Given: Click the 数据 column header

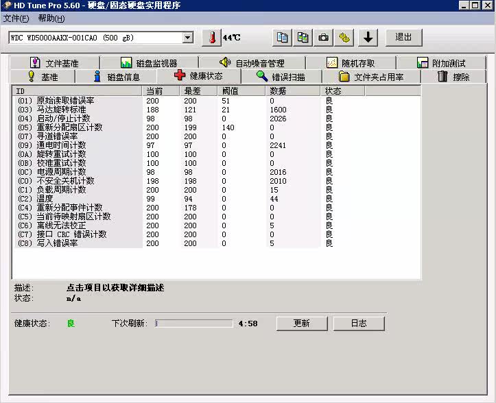Looking at the screenshot, I should pyautogui.click(x=293, y=91).
